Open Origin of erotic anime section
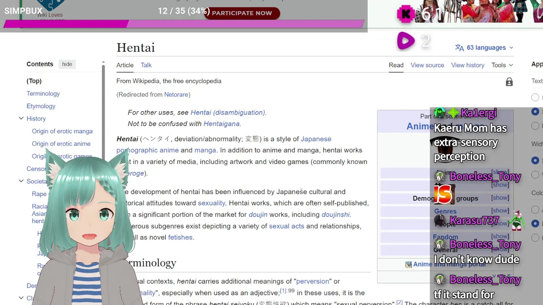This screenshot has height=305, width=543. click(61, 144)
